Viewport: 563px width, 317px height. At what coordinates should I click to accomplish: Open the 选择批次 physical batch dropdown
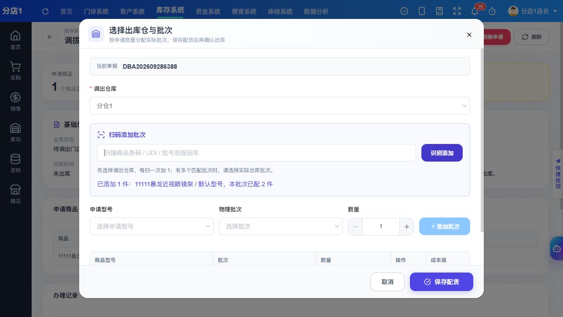pyautogui.click(x=281, y=226)
